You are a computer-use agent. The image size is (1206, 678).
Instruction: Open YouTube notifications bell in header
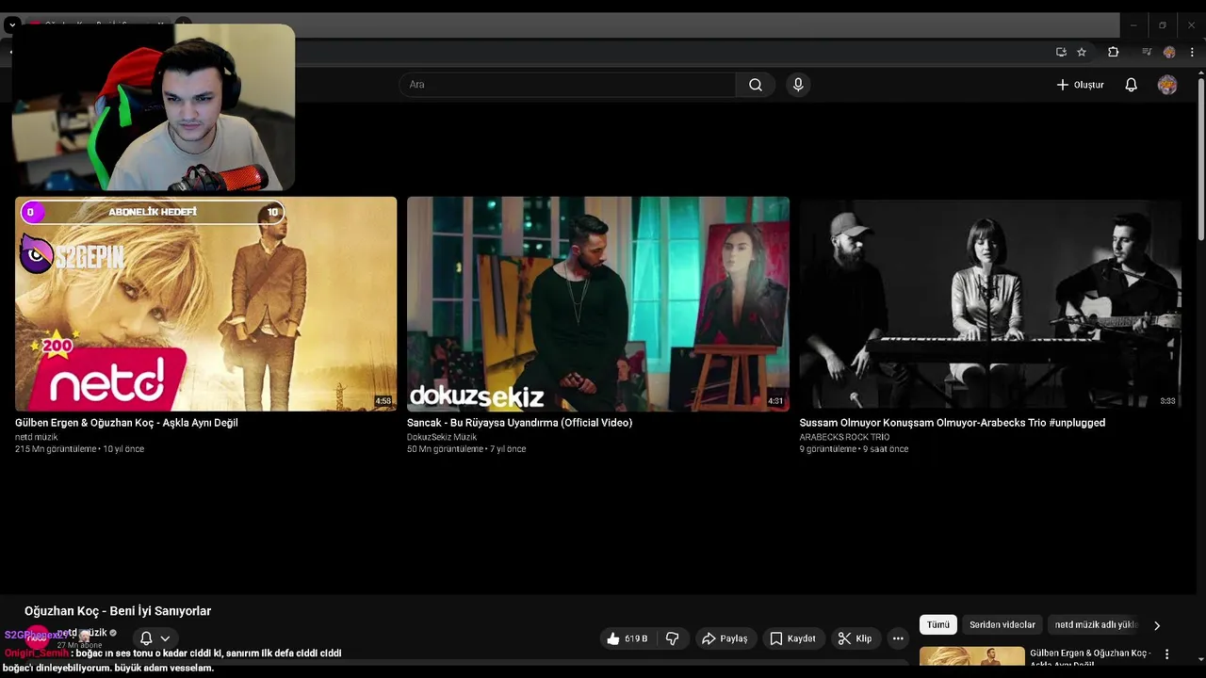coord(1131,85)
